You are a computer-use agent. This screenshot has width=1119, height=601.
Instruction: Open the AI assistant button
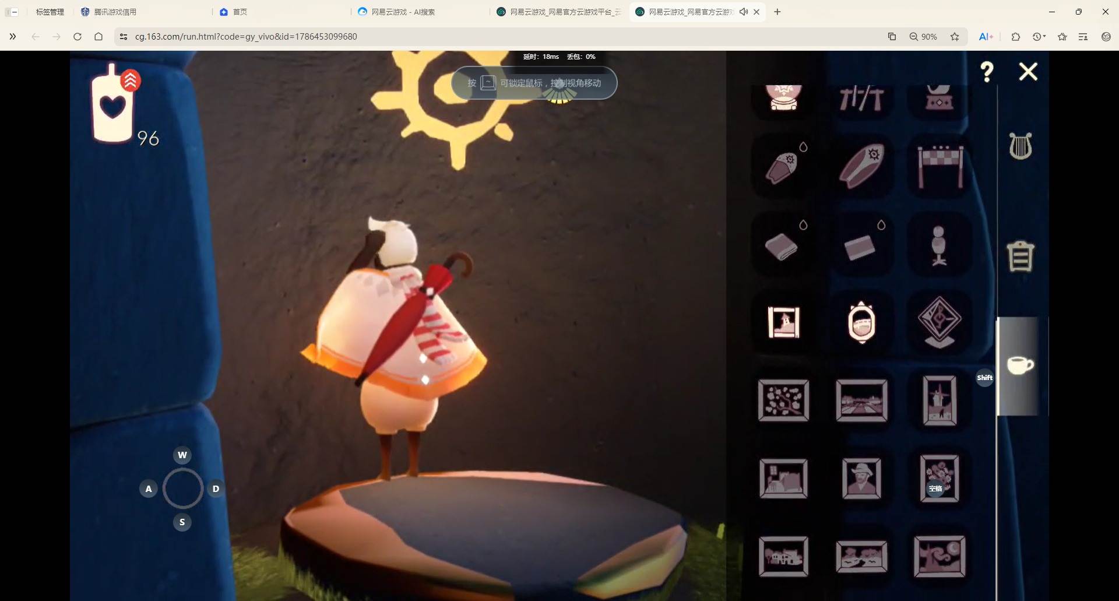(x=986, y=36)
